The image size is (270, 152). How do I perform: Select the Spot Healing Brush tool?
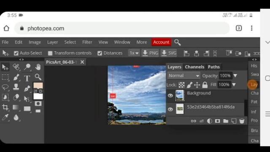tap(16, 67)
